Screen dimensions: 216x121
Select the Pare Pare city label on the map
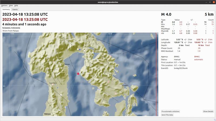[x=53, y=83]
